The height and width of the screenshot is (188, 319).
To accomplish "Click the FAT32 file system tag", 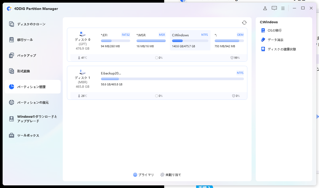I will coord(126,35).
